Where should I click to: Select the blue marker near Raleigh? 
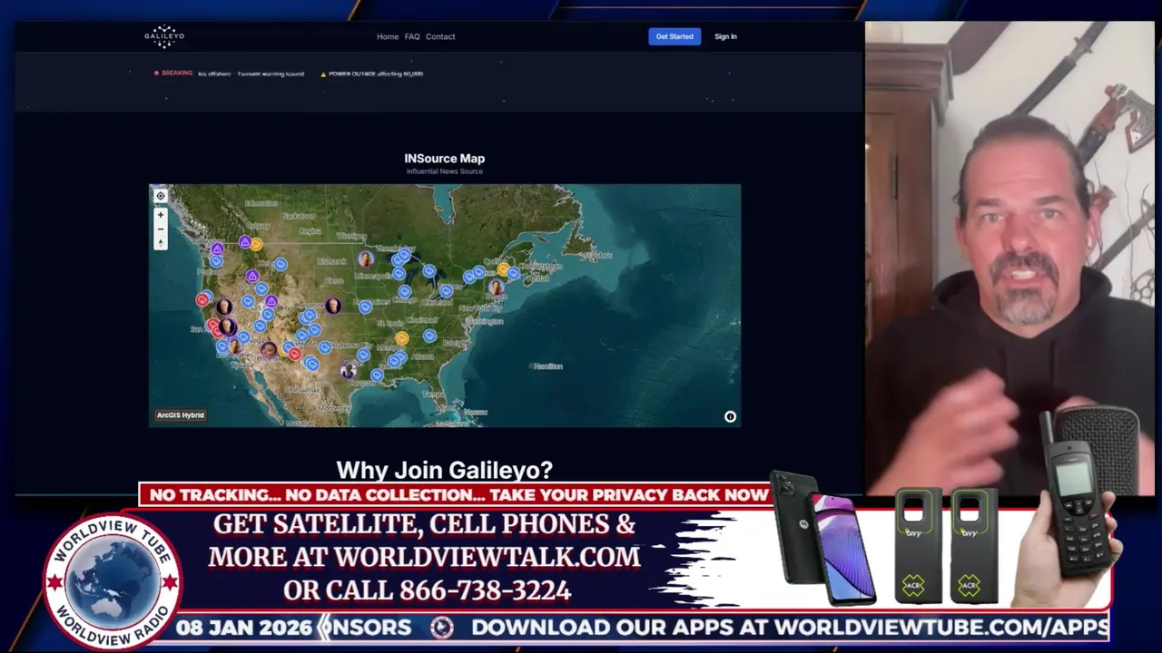point(429,336)
